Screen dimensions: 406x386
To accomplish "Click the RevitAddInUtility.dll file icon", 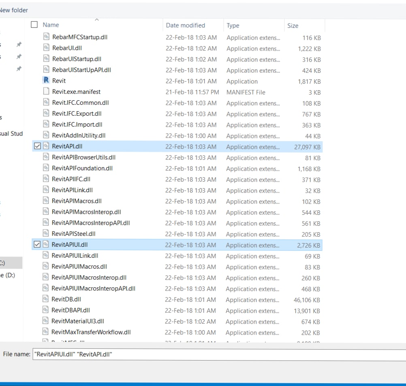I will (47, 135).
